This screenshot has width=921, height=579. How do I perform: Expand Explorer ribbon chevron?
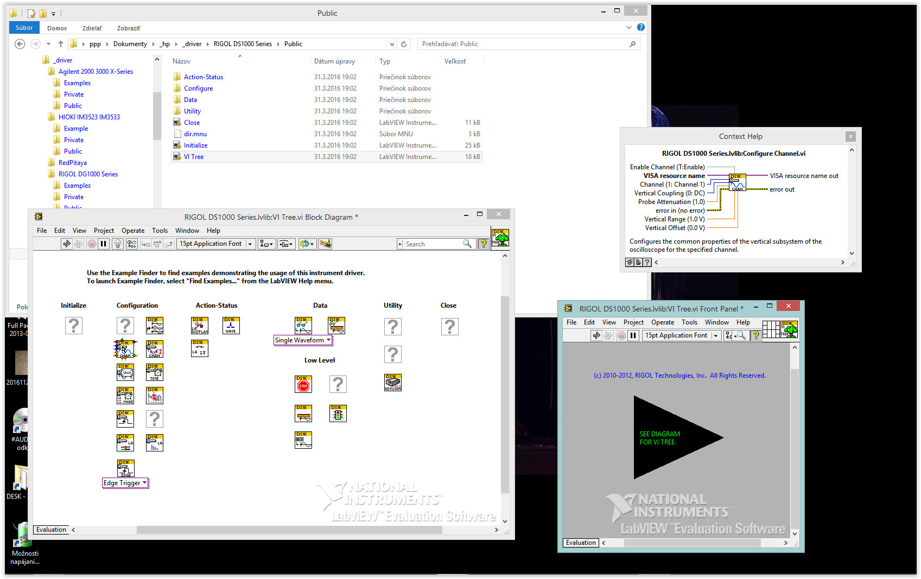click(x=629, y=27)
